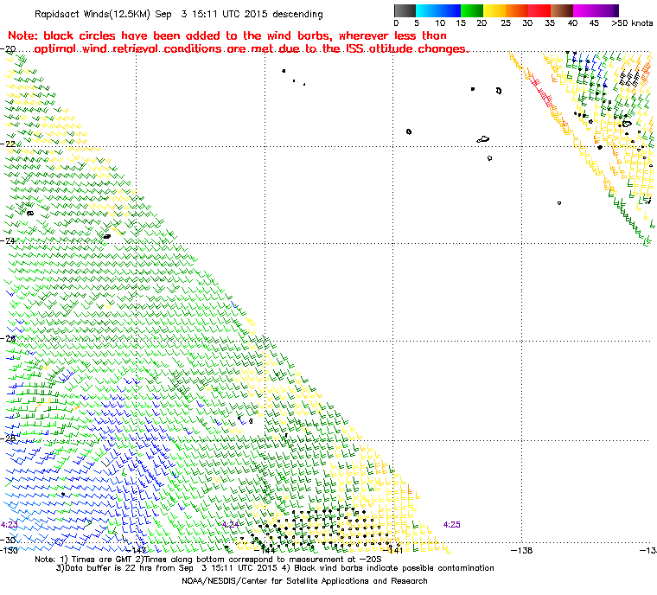Click the small island outline near -27.5 latitude
The height and width of the screenshot is (595, 657).
(x=251, y=421)
